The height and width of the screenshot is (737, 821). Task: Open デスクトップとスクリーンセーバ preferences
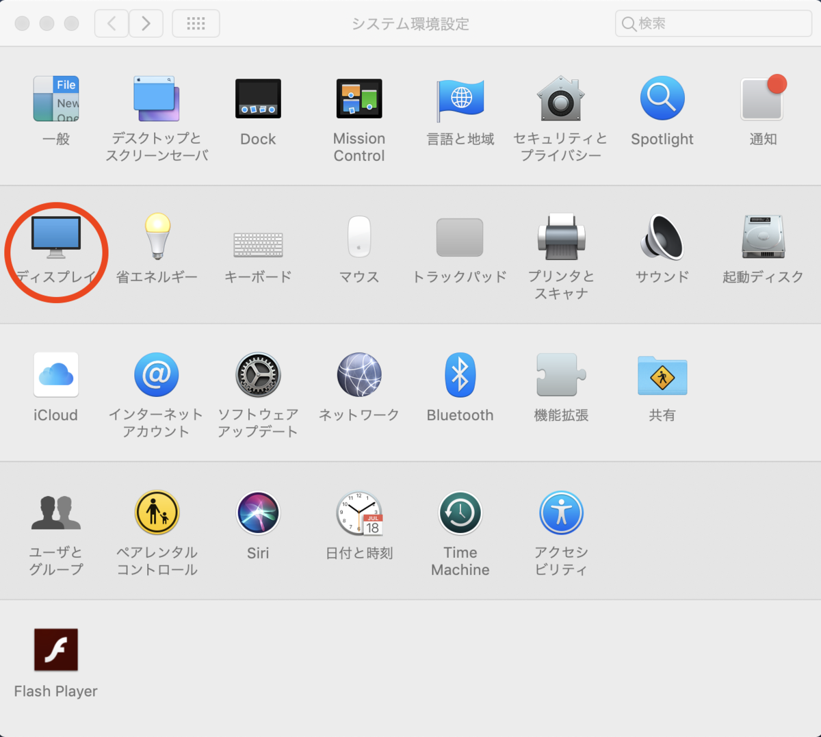pyautogui.click(x=157, y=99)
